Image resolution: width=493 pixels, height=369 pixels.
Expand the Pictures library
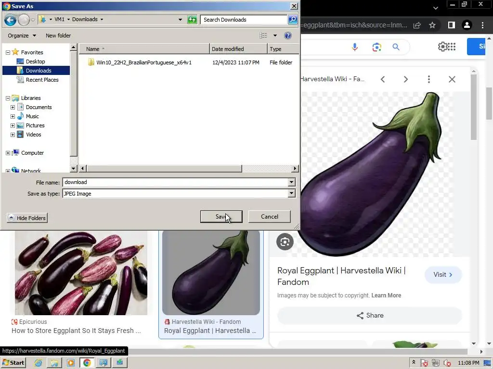pyautogui.click(x=13, y=125)
